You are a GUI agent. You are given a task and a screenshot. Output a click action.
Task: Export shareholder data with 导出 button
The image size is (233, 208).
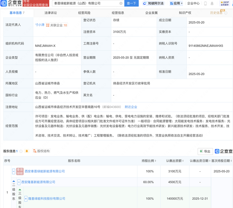pos(205,152)
